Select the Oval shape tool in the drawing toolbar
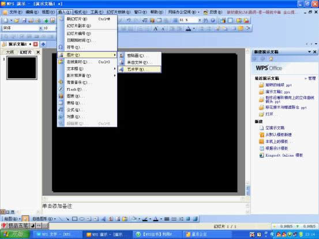This screenshot has width=319, height=239. click(82, 219)
